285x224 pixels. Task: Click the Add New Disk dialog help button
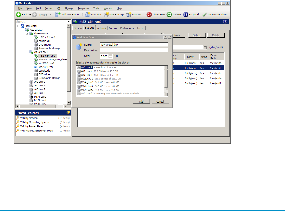[165, 37]
